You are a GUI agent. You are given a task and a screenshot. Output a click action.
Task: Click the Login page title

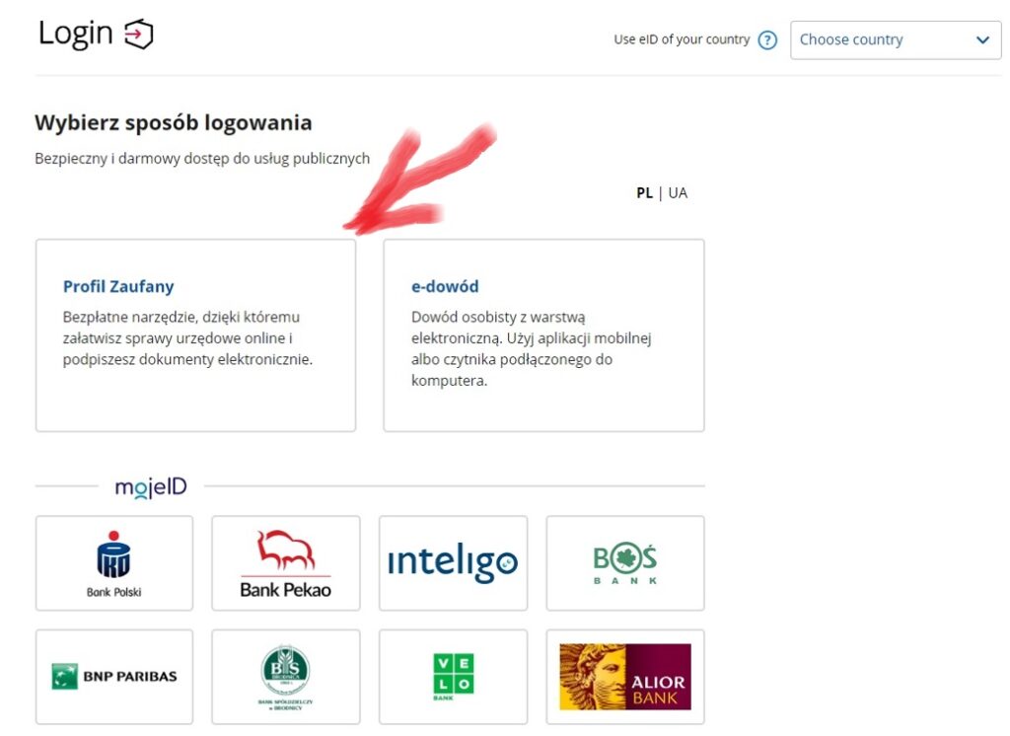click(75, 34)
